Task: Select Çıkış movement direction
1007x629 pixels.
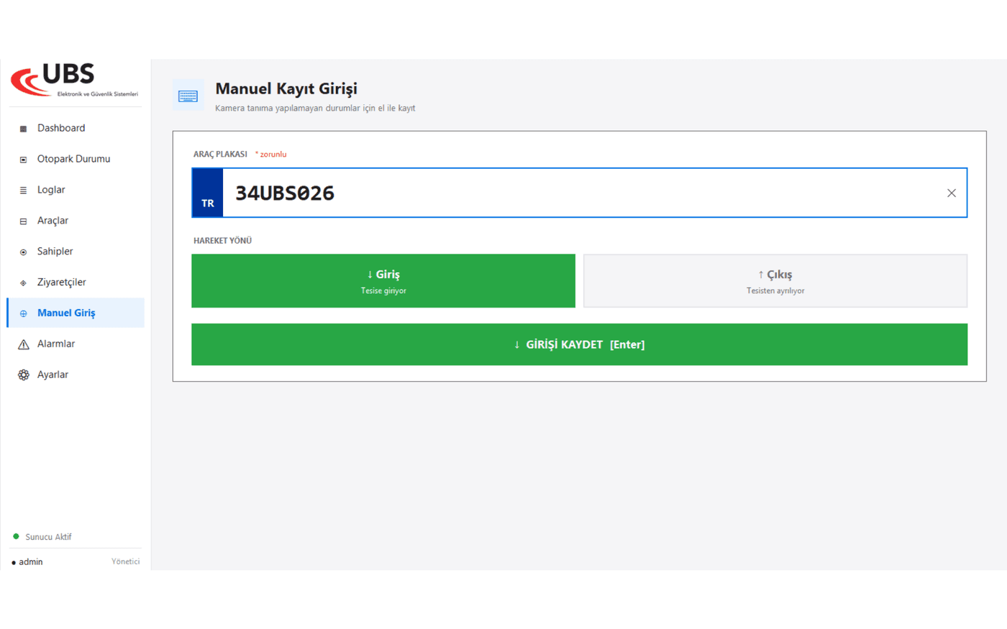Action: [x=775, y=281]
